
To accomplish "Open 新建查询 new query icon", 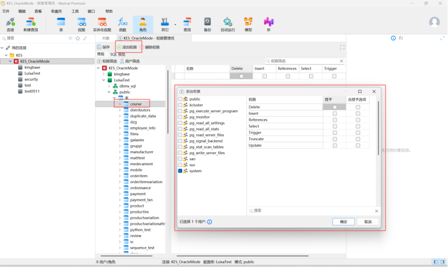I will click(x=30, y=23).
